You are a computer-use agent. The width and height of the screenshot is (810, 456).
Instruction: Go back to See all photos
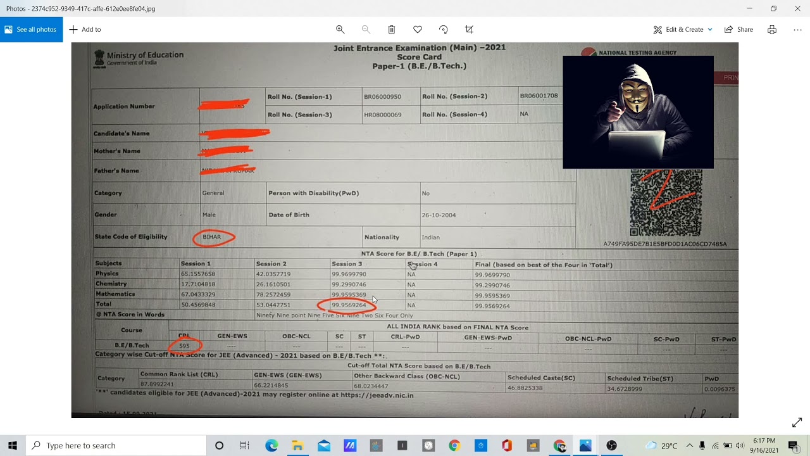pyautogui.click(x=31, y=29)
